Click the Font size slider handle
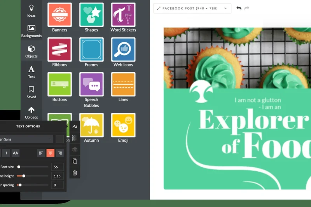This screenshot has height=207, width=311. tap(19, 167)
